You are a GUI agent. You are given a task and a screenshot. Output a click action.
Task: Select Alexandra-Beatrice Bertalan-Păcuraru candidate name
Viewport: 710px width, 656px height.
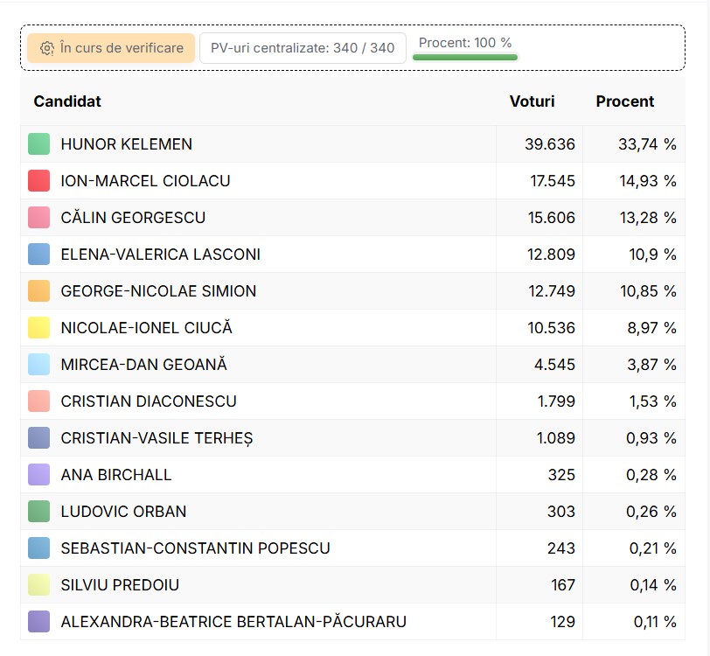tap(233, 622)
